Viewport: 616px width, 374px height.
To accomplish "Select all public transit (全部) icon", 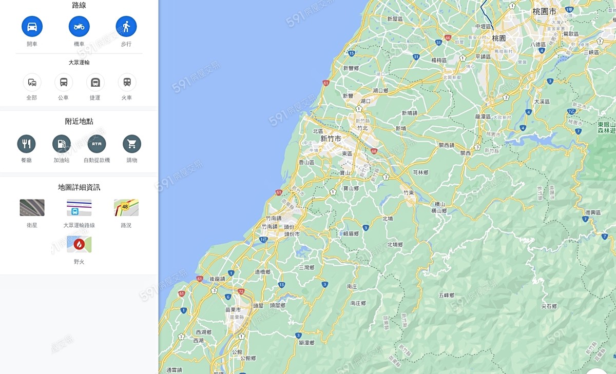I will (x=32, y=82).
